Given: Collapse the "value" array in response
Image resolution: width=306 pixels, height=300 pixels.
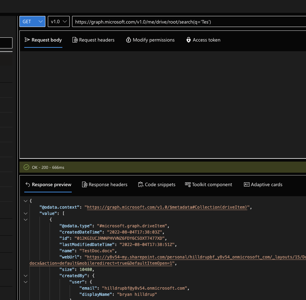Looking at the screenshot, I should coord(25,213).
